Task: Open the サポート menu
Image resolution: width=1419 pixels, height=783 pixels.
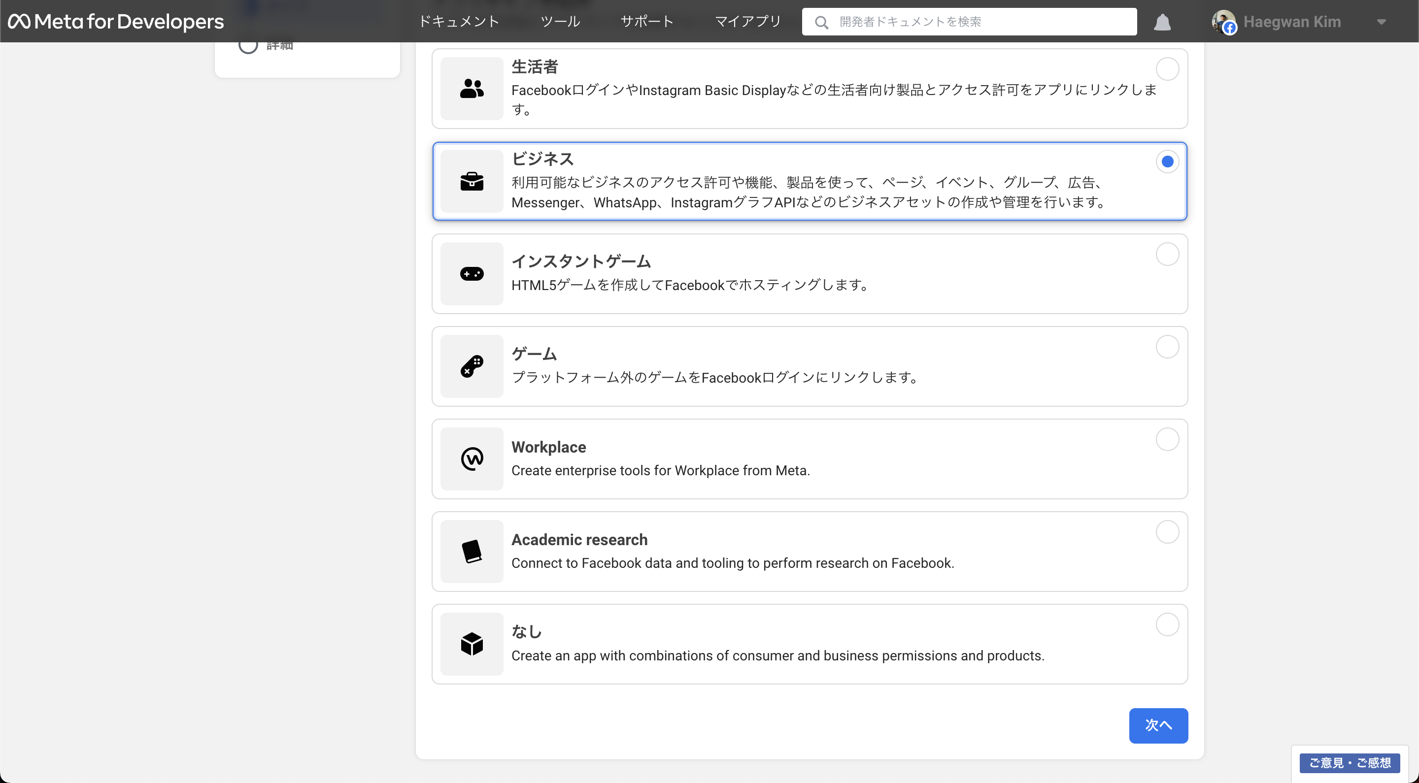Action: pyautogui.click(x=647, y=22)
